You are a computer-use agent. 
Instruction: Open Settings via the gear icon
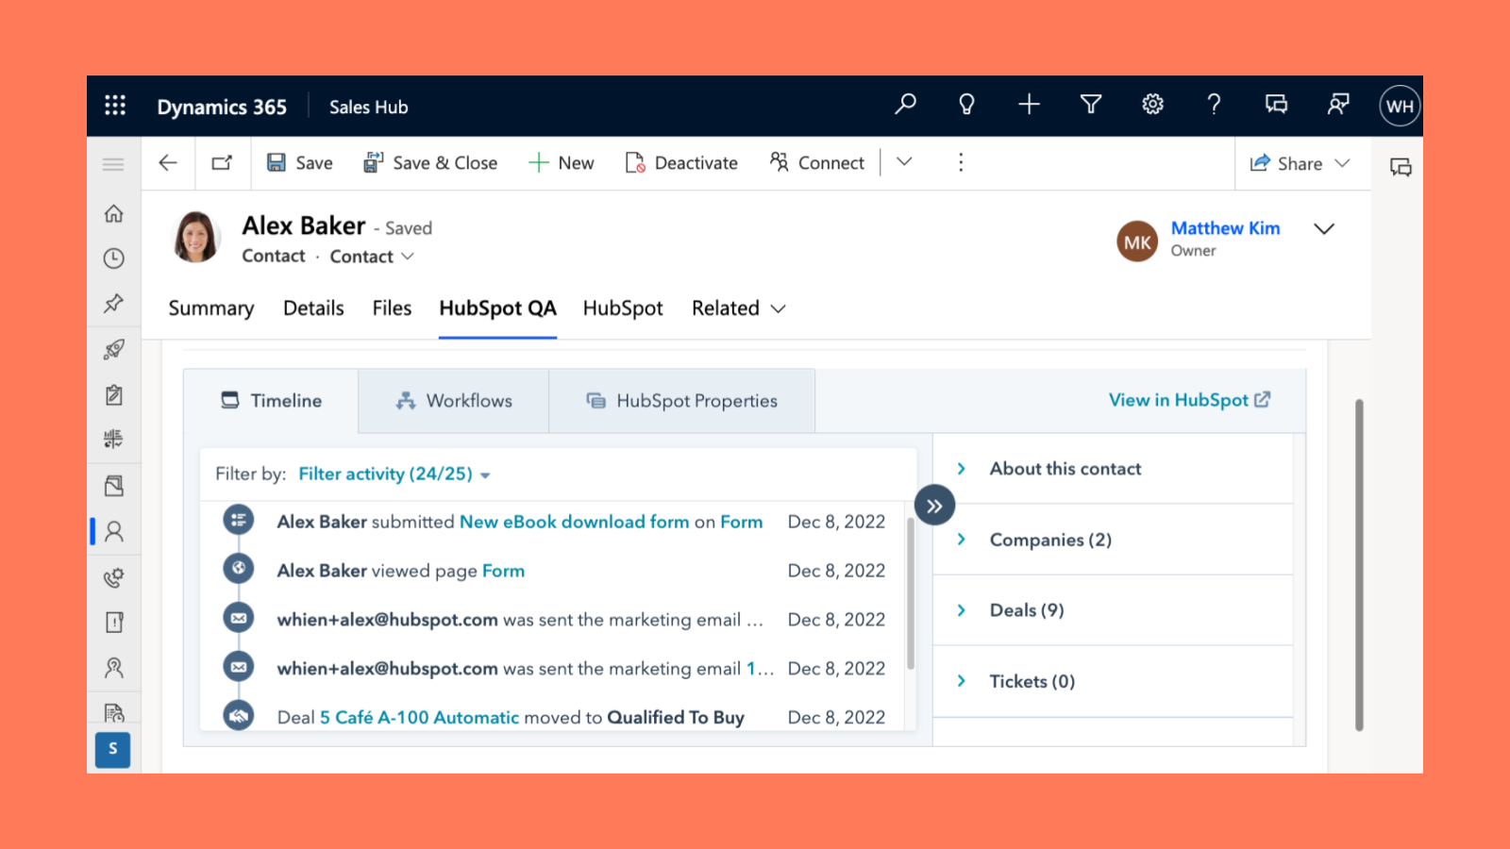1152,105
